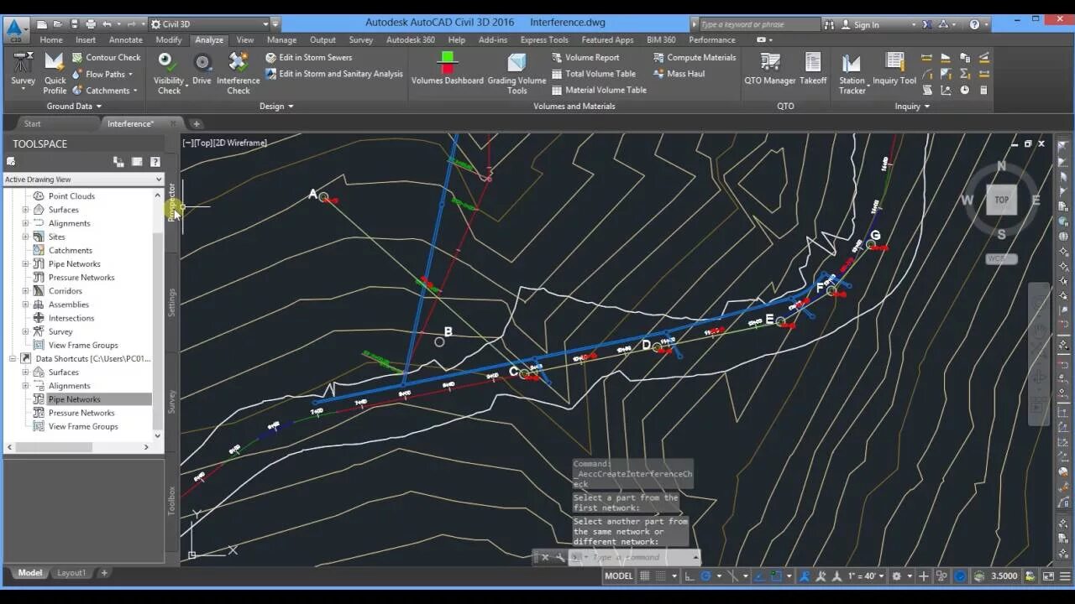Select Corridors in the Prospector tree
The height and width of the screenshot is (604, 1075).
66,291
